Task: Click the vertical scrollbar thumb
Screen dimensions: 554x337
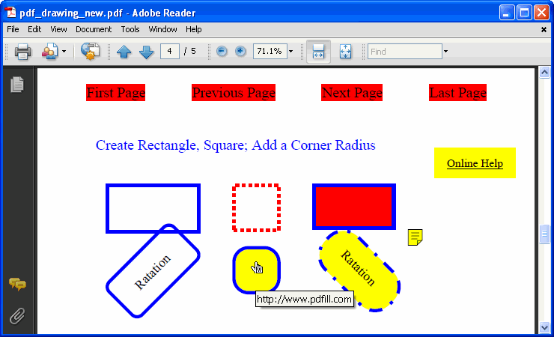Action: coord(544,234)
